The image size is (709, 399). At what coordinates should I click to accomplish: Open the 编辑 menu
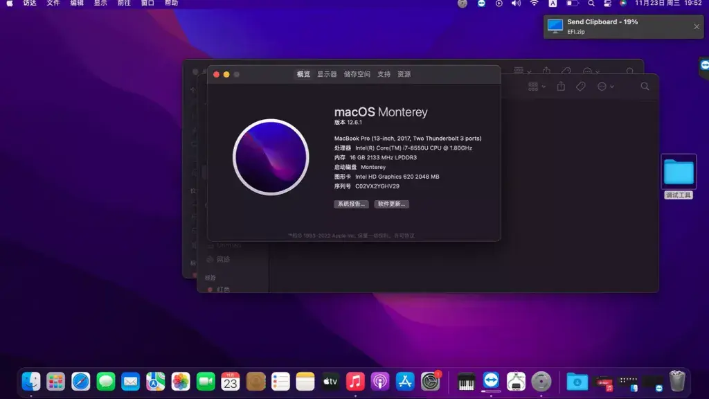click(x=77, y=3)
